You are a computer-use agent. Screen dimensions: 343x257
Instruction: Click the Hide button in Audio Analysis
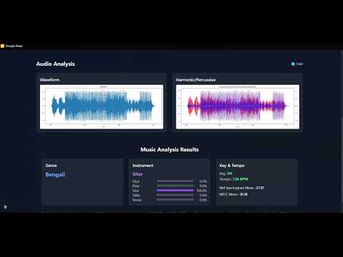click(x=297, y=64)
